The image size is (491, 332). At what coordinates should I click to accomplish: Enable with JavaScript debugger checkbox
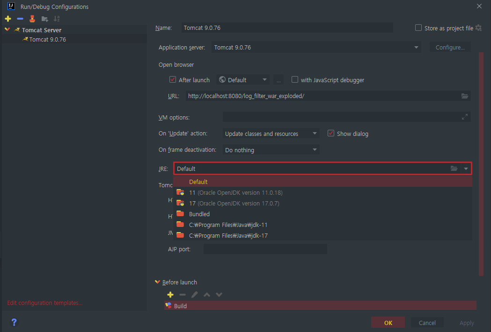coord(295,80)
